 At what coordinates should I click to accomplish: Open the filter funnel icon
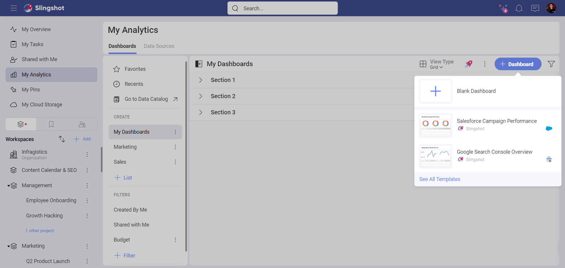tap(551, 64)
